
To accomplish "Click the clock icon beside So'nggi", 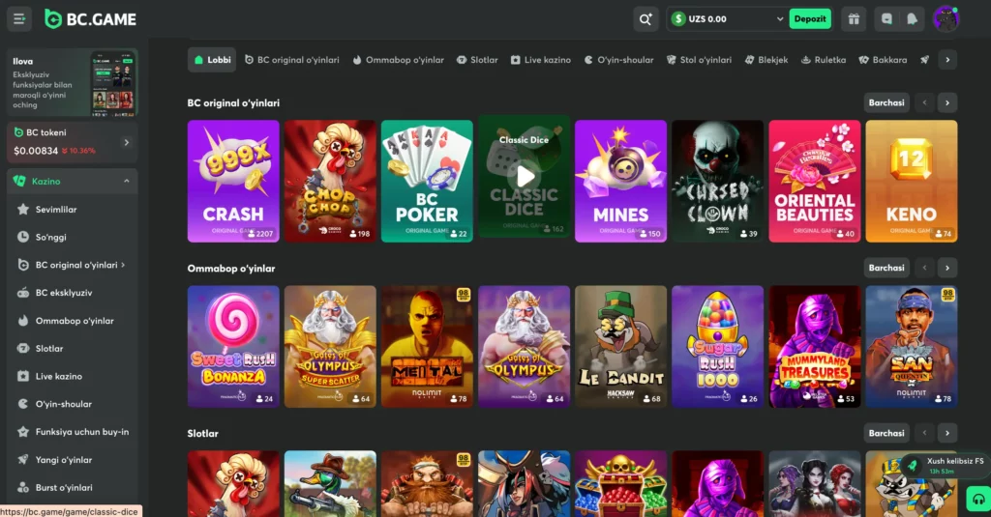I will 23,237.
